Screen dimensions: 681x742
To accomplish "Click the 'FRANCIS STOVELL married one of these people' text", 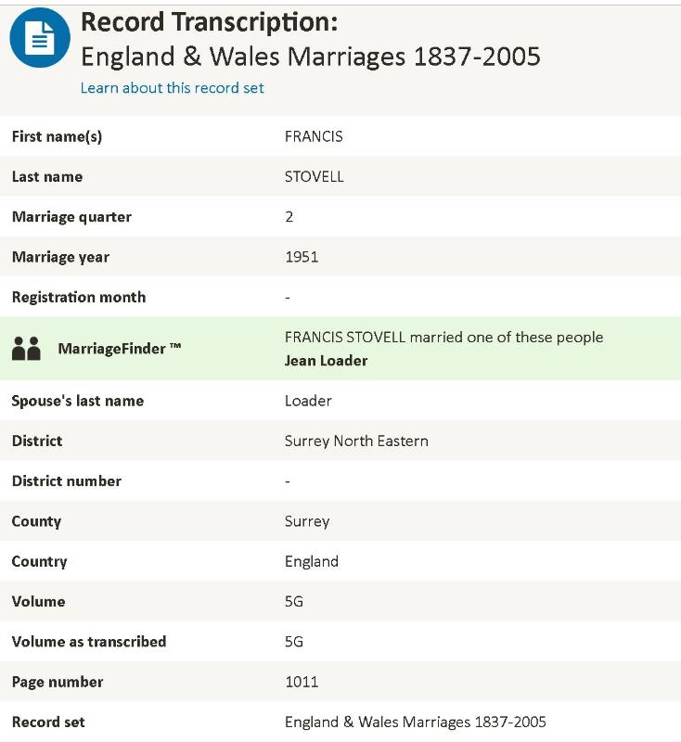I will coord(443,337).
